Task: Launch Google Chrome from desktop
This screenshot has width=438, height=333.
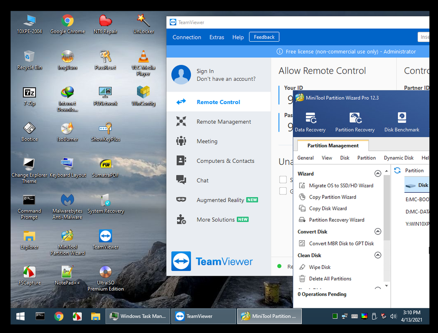Action: [67, 24]
